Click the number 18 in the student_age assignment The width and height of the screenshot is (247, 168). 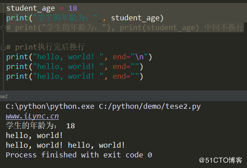(73, 8)
